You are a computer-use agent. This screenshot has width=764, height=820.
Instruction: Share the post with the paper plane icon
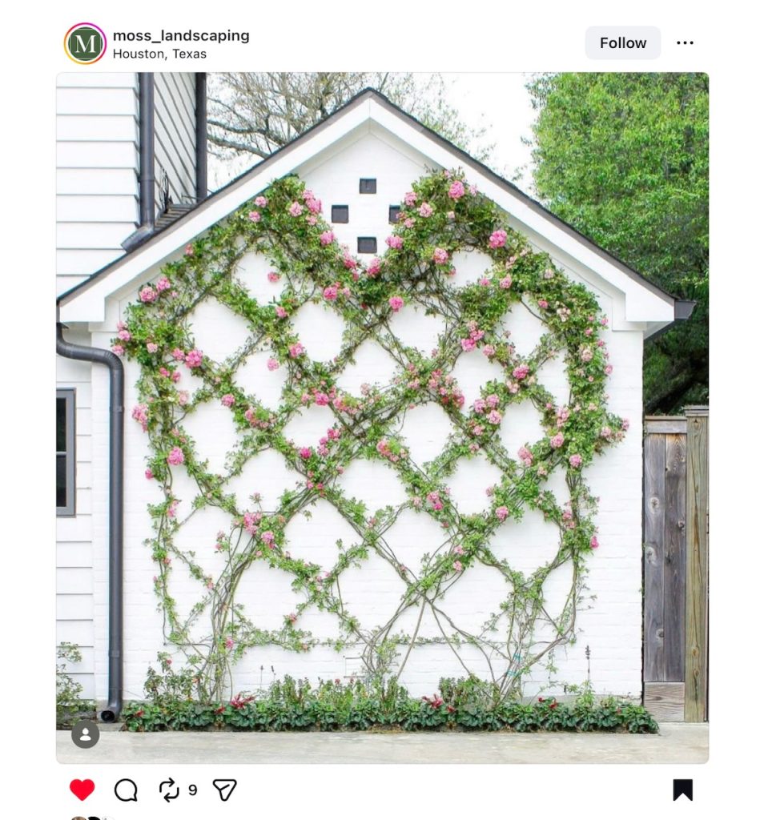[x=224, y=790]
